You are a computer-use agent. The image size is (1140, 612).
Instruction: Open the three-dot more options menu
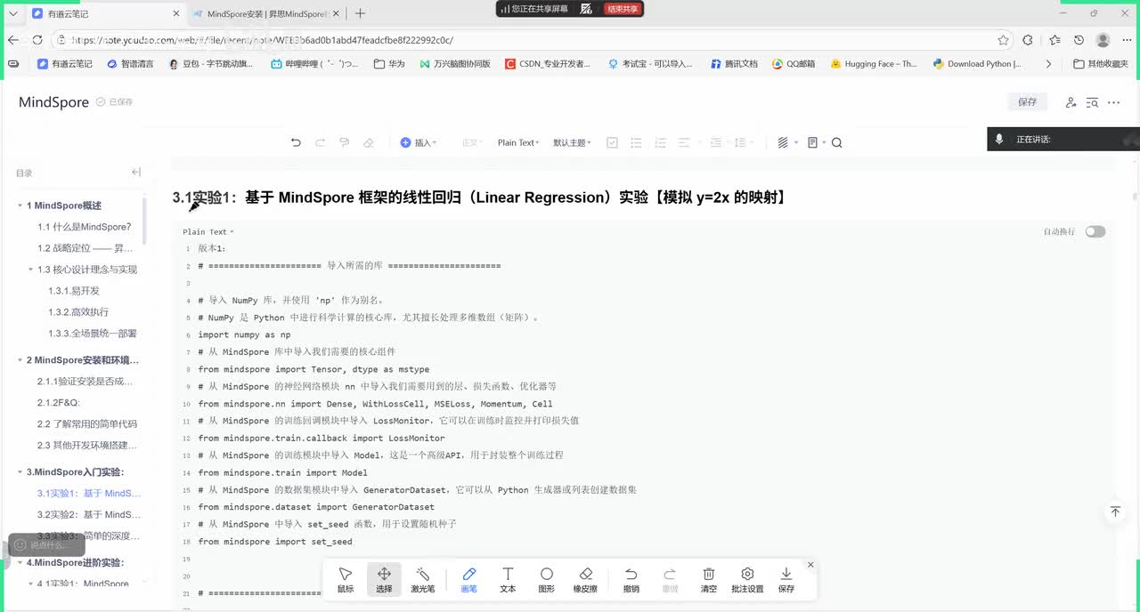pyautogui.click(x=1113, y=102)
